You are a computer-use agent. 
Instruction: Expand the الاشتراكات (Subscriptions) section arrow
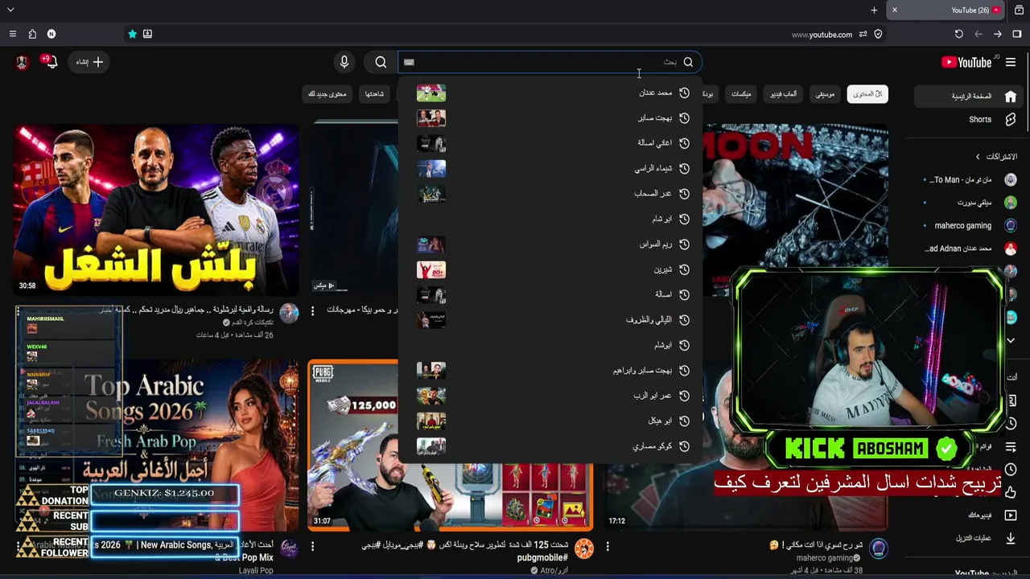click(x=978, y=156)
